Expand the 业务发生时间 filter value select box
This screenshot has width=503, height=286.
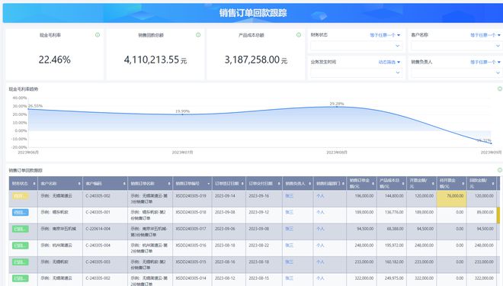356,72
